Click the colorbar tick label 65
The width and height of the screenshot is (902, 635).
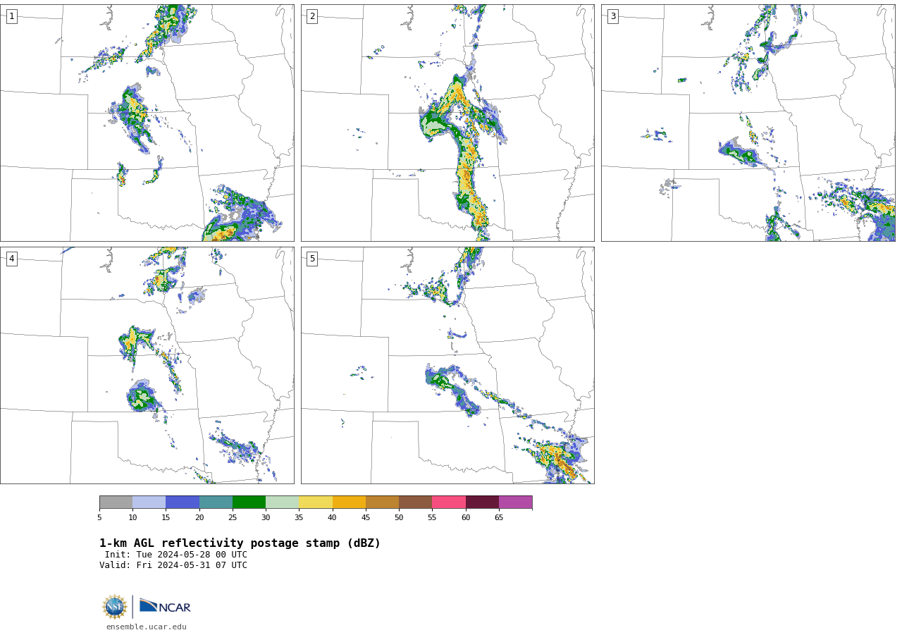click(x=499, y=518)
